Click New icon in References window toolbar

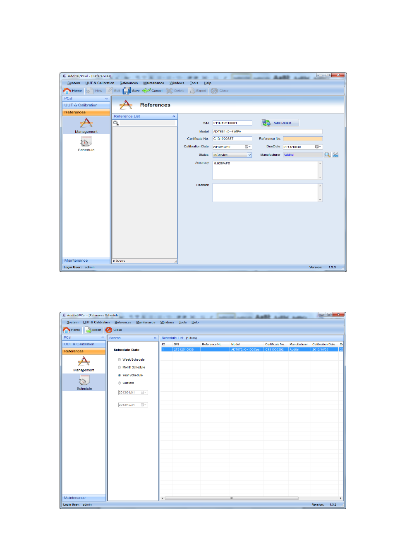[x=89, y=91]
